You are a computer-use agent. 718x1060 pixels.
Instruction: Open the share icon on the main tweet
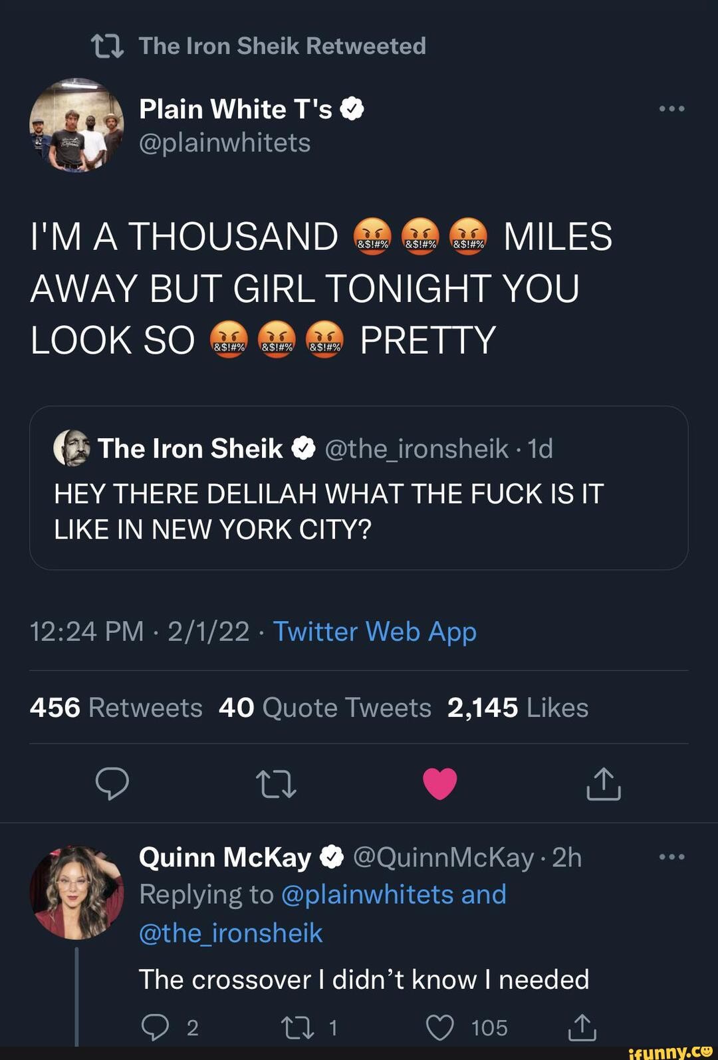coord(604,784)
